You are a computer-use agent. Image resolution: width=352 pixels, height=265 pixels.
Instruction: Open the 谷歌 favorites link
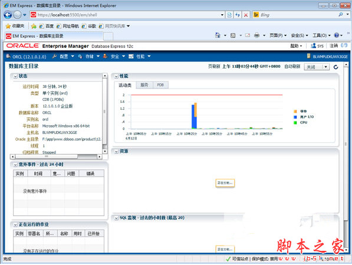coord(89,26)
